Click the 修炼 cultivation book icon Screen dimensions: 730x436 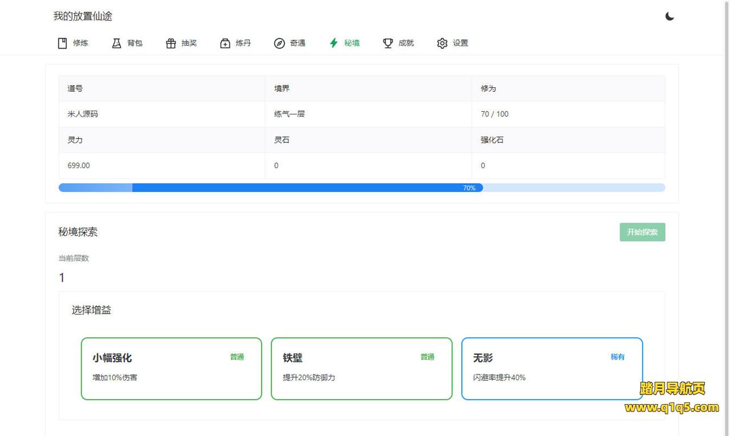[x=63, y=43]
